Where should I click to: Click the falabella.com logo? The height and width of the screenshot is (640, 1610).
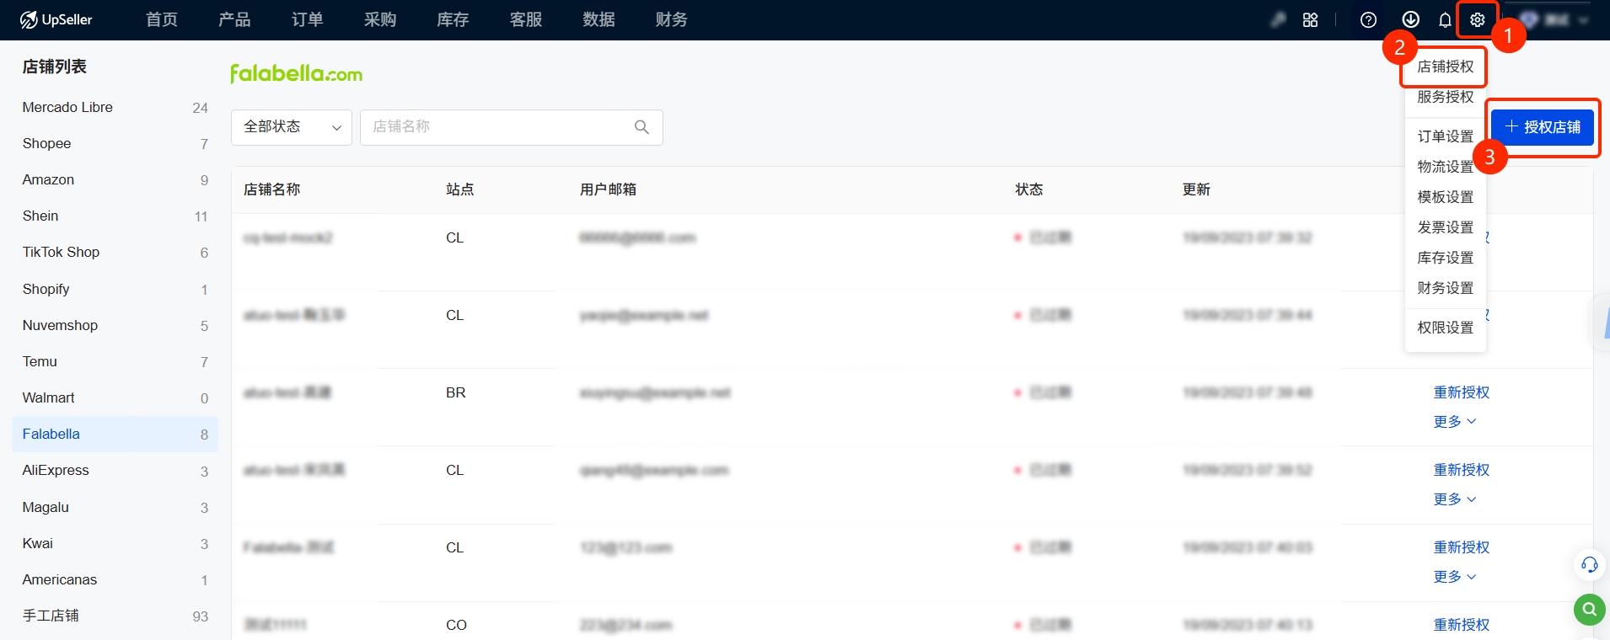tap(297, 74)
